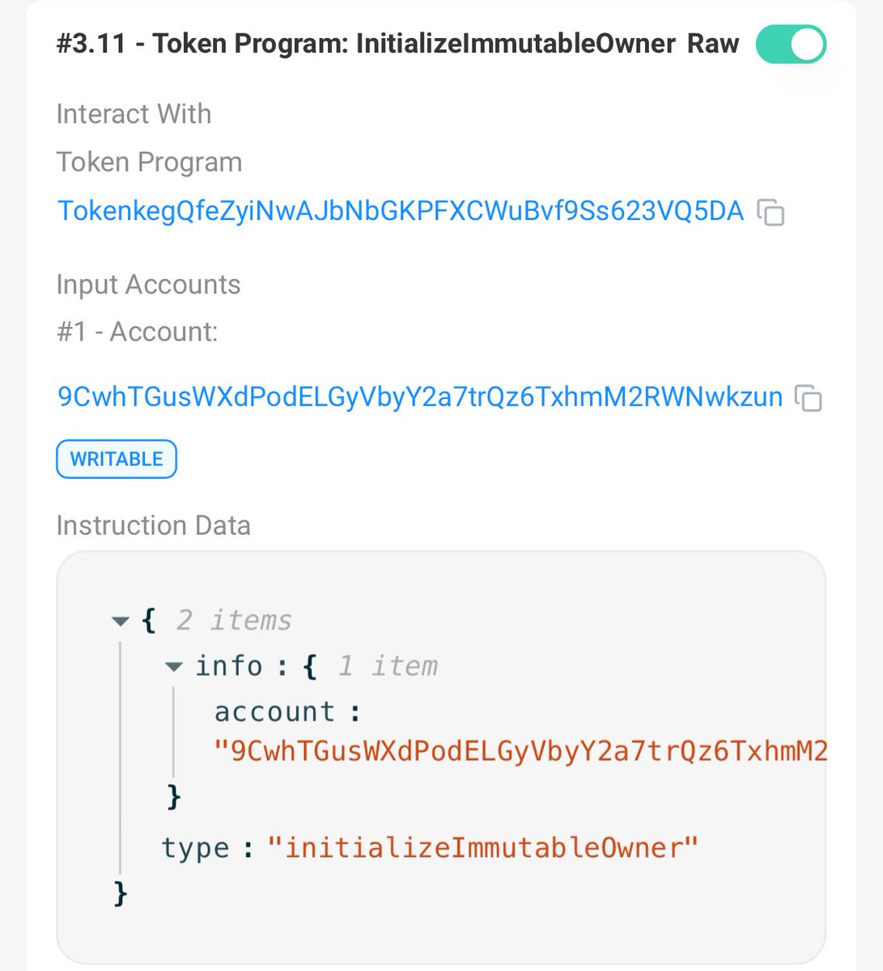Click the WRITABLE badge
The height and width of the screenshot is (971, 883).
pyautogui.click(x=117, y=460)
